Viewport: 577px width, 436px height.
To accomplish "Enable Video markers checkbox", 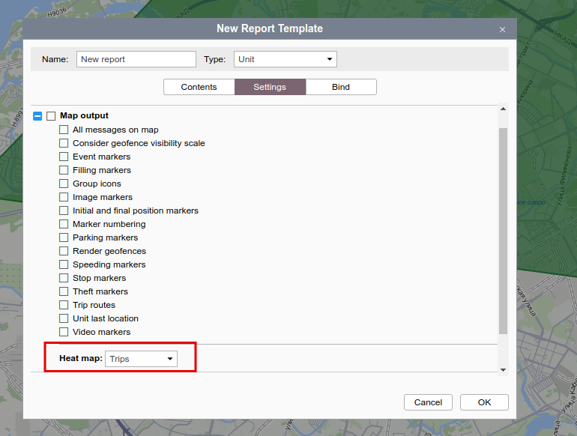I will tap(64, 332).
